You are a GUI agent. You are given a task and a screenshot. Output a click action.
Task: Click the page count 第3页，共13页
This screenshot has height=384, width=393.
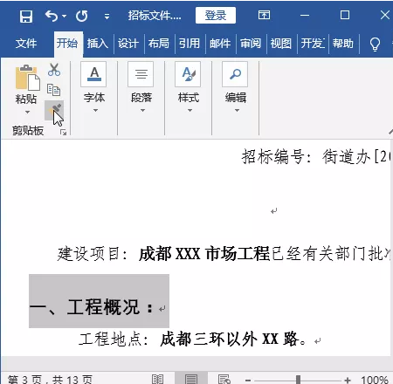tap(50, 380)
